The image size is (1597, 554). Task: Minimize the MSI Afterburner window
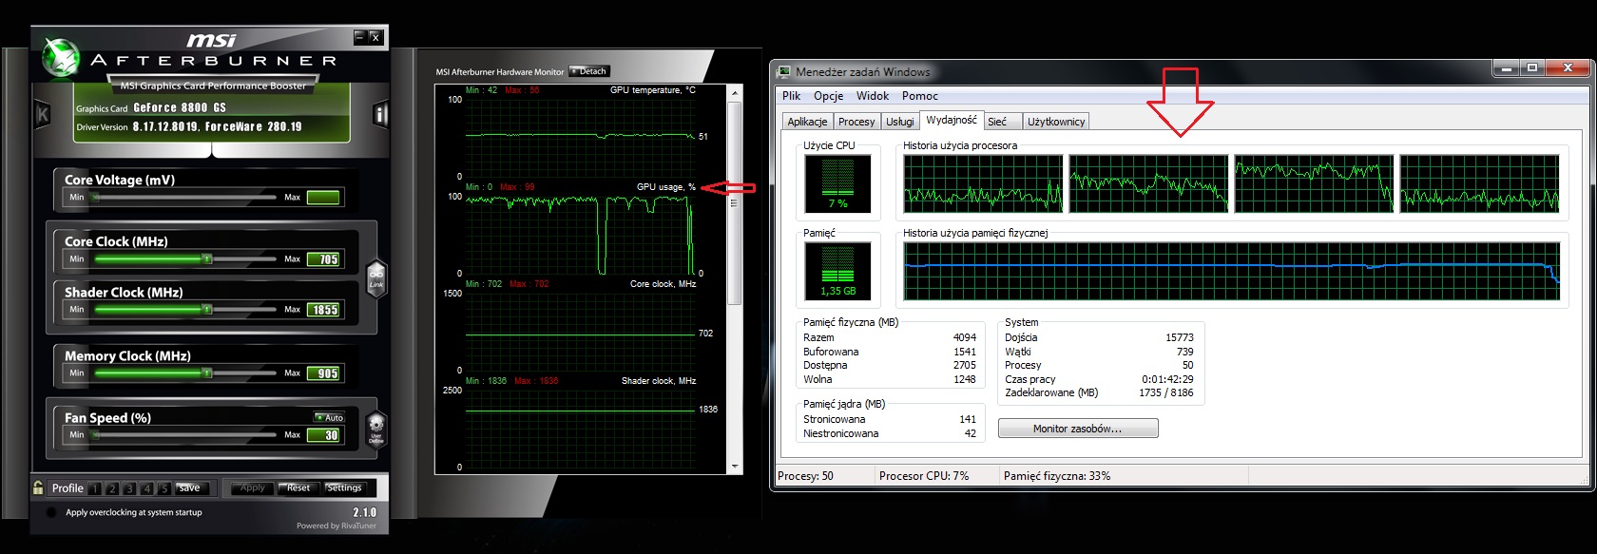(x=359, y=37)
